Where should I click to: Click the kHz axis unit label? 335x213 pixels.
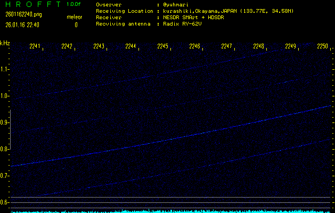[5, 43]
